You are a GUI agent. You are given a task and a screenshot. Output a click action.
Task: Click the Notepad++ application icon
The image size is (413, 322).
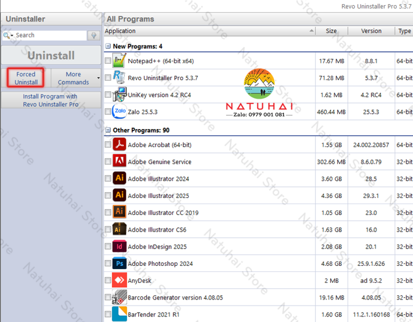(x=119, y=61)
